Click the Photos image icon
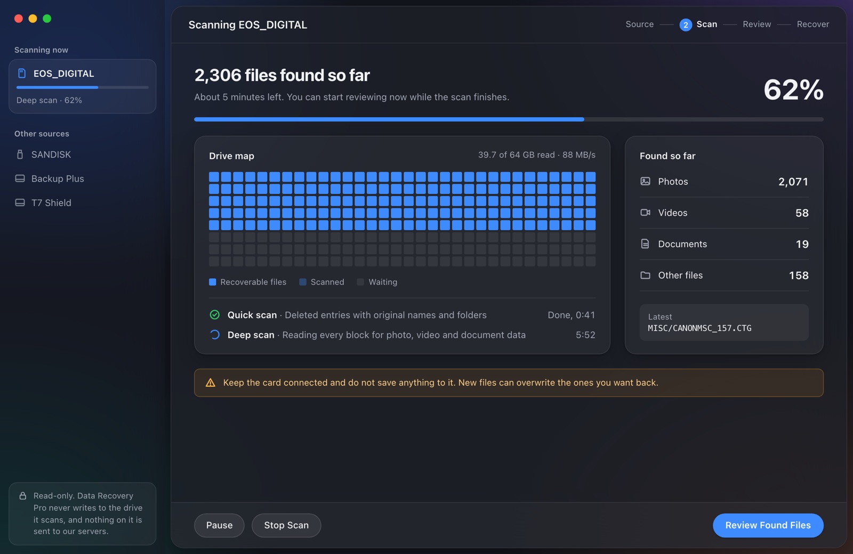The height and width of the screenshot is (554, 853). pyautogui.click(x=645, y=181)
